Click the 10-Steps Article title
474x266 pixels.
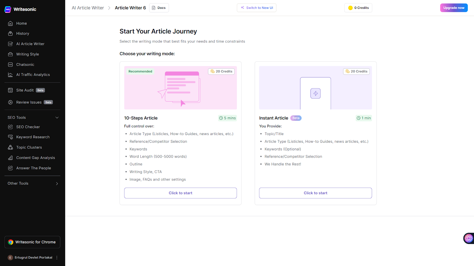coord(141,118)
